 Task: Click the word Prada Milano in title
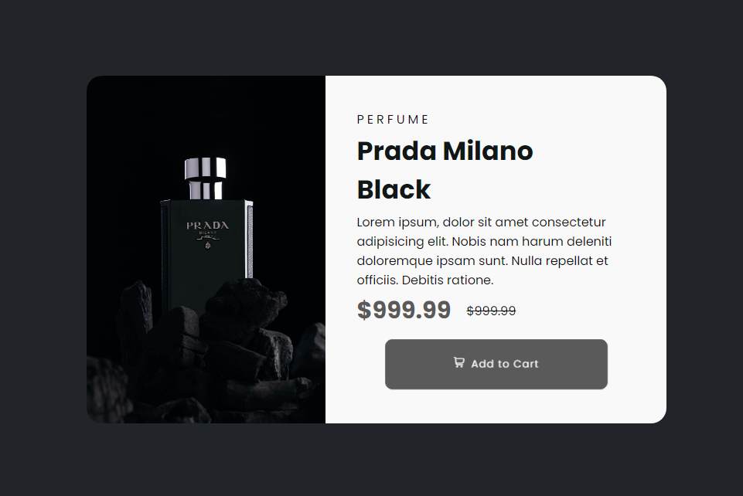(x=445, y=151)
